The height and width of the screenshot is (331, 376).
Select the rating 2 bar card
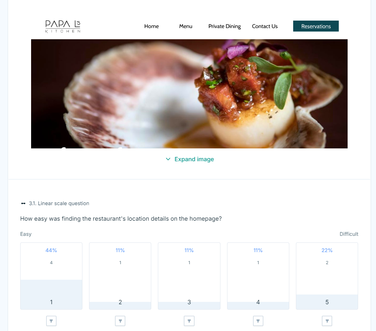coord(120,276)
